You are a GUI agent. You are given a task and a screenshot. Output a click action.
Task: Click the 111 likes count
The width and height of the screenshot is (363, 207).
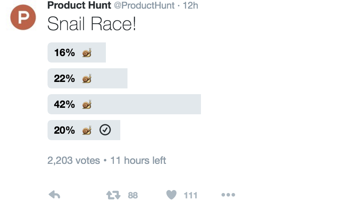pos(191,195)
